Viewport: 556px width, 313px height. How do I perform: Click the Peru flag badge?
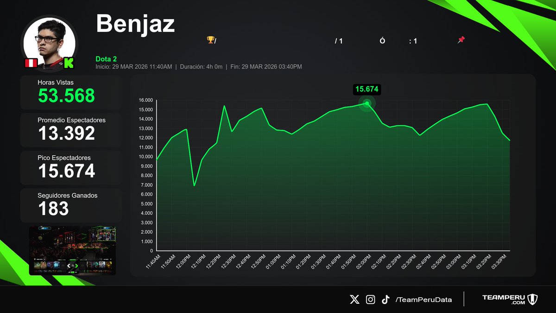point(31,63)
